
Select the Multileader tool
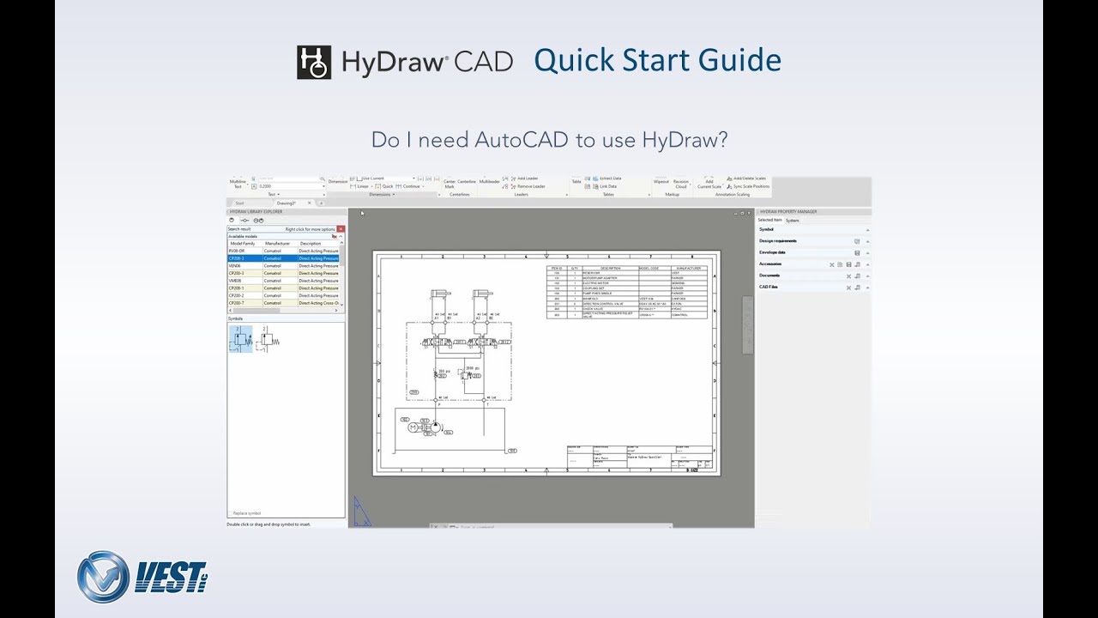tap(489, 181)
